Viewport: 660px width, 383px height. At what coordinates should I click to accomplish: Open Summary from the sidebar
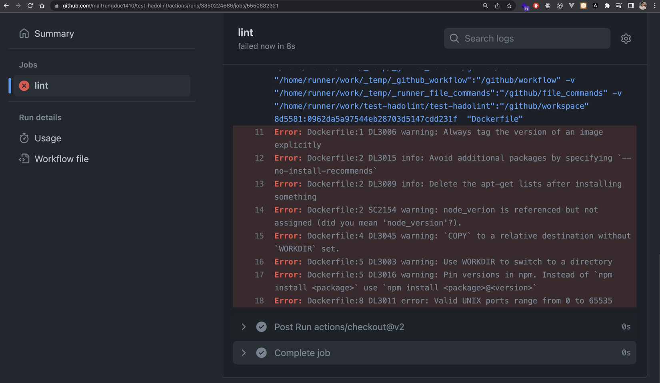click(54, 34)
